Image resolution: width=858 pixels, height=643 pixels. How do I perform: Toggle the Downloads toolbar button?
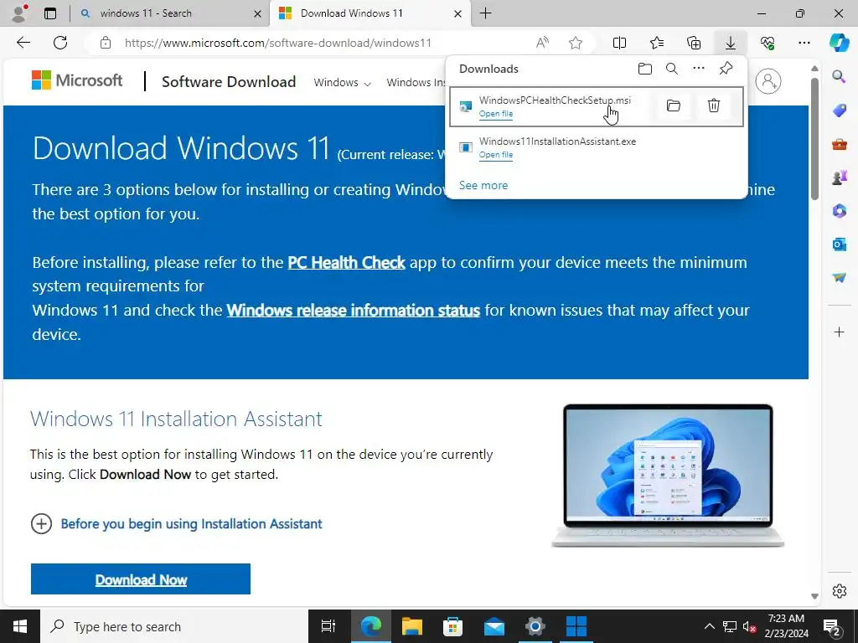[731, 43]
